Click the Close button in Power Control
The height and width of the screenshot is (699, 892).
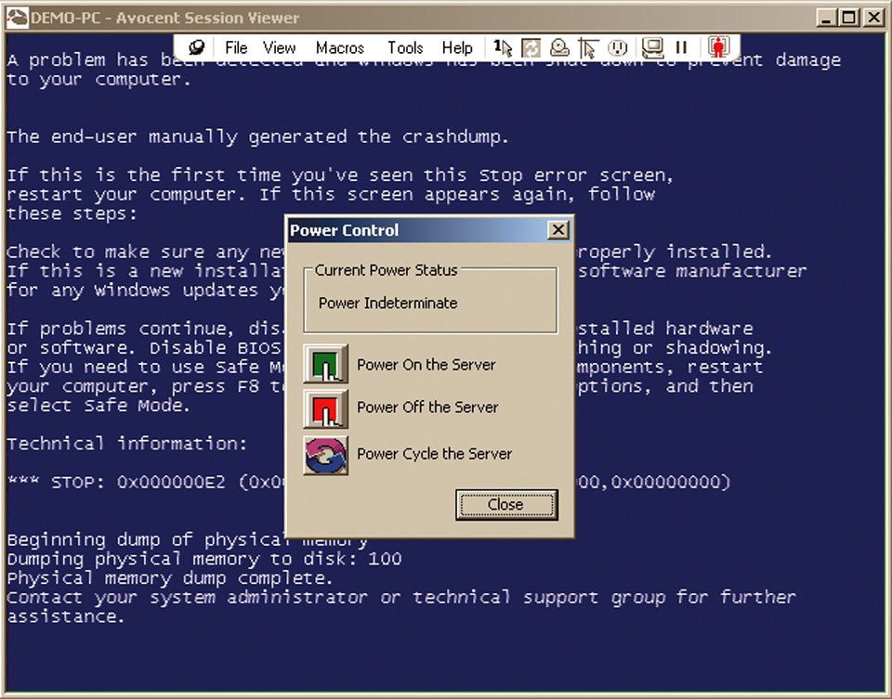point(506,505)
